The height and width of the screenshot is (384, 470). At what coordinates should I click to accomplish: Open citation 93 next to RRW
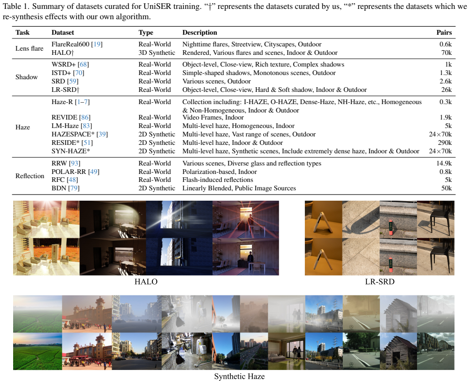point(75,163)
